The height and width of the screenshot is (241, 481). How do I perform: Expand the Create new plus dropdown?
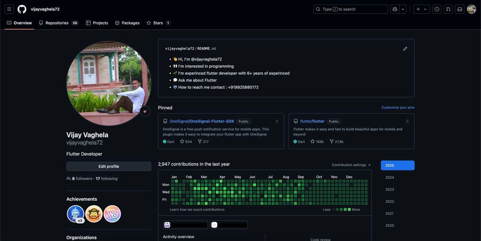(x=421, y=9)
